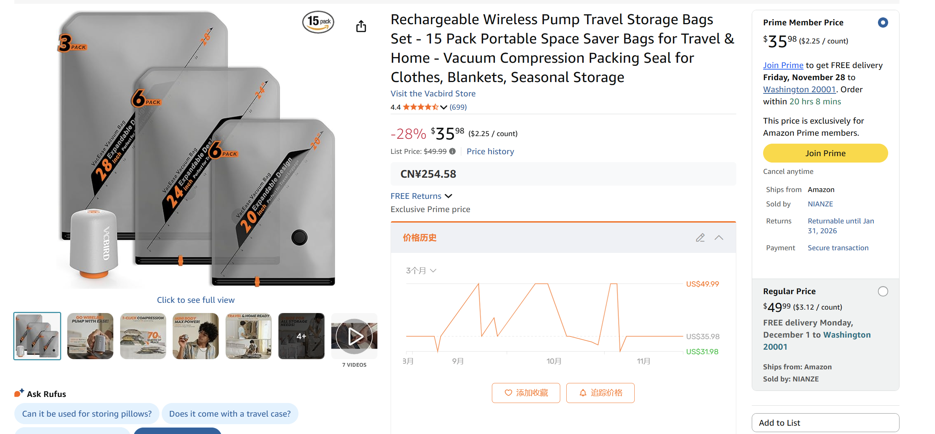Click the Join Prime button
The width and height of the screenshot is (935, 434).
coord(825,153)
